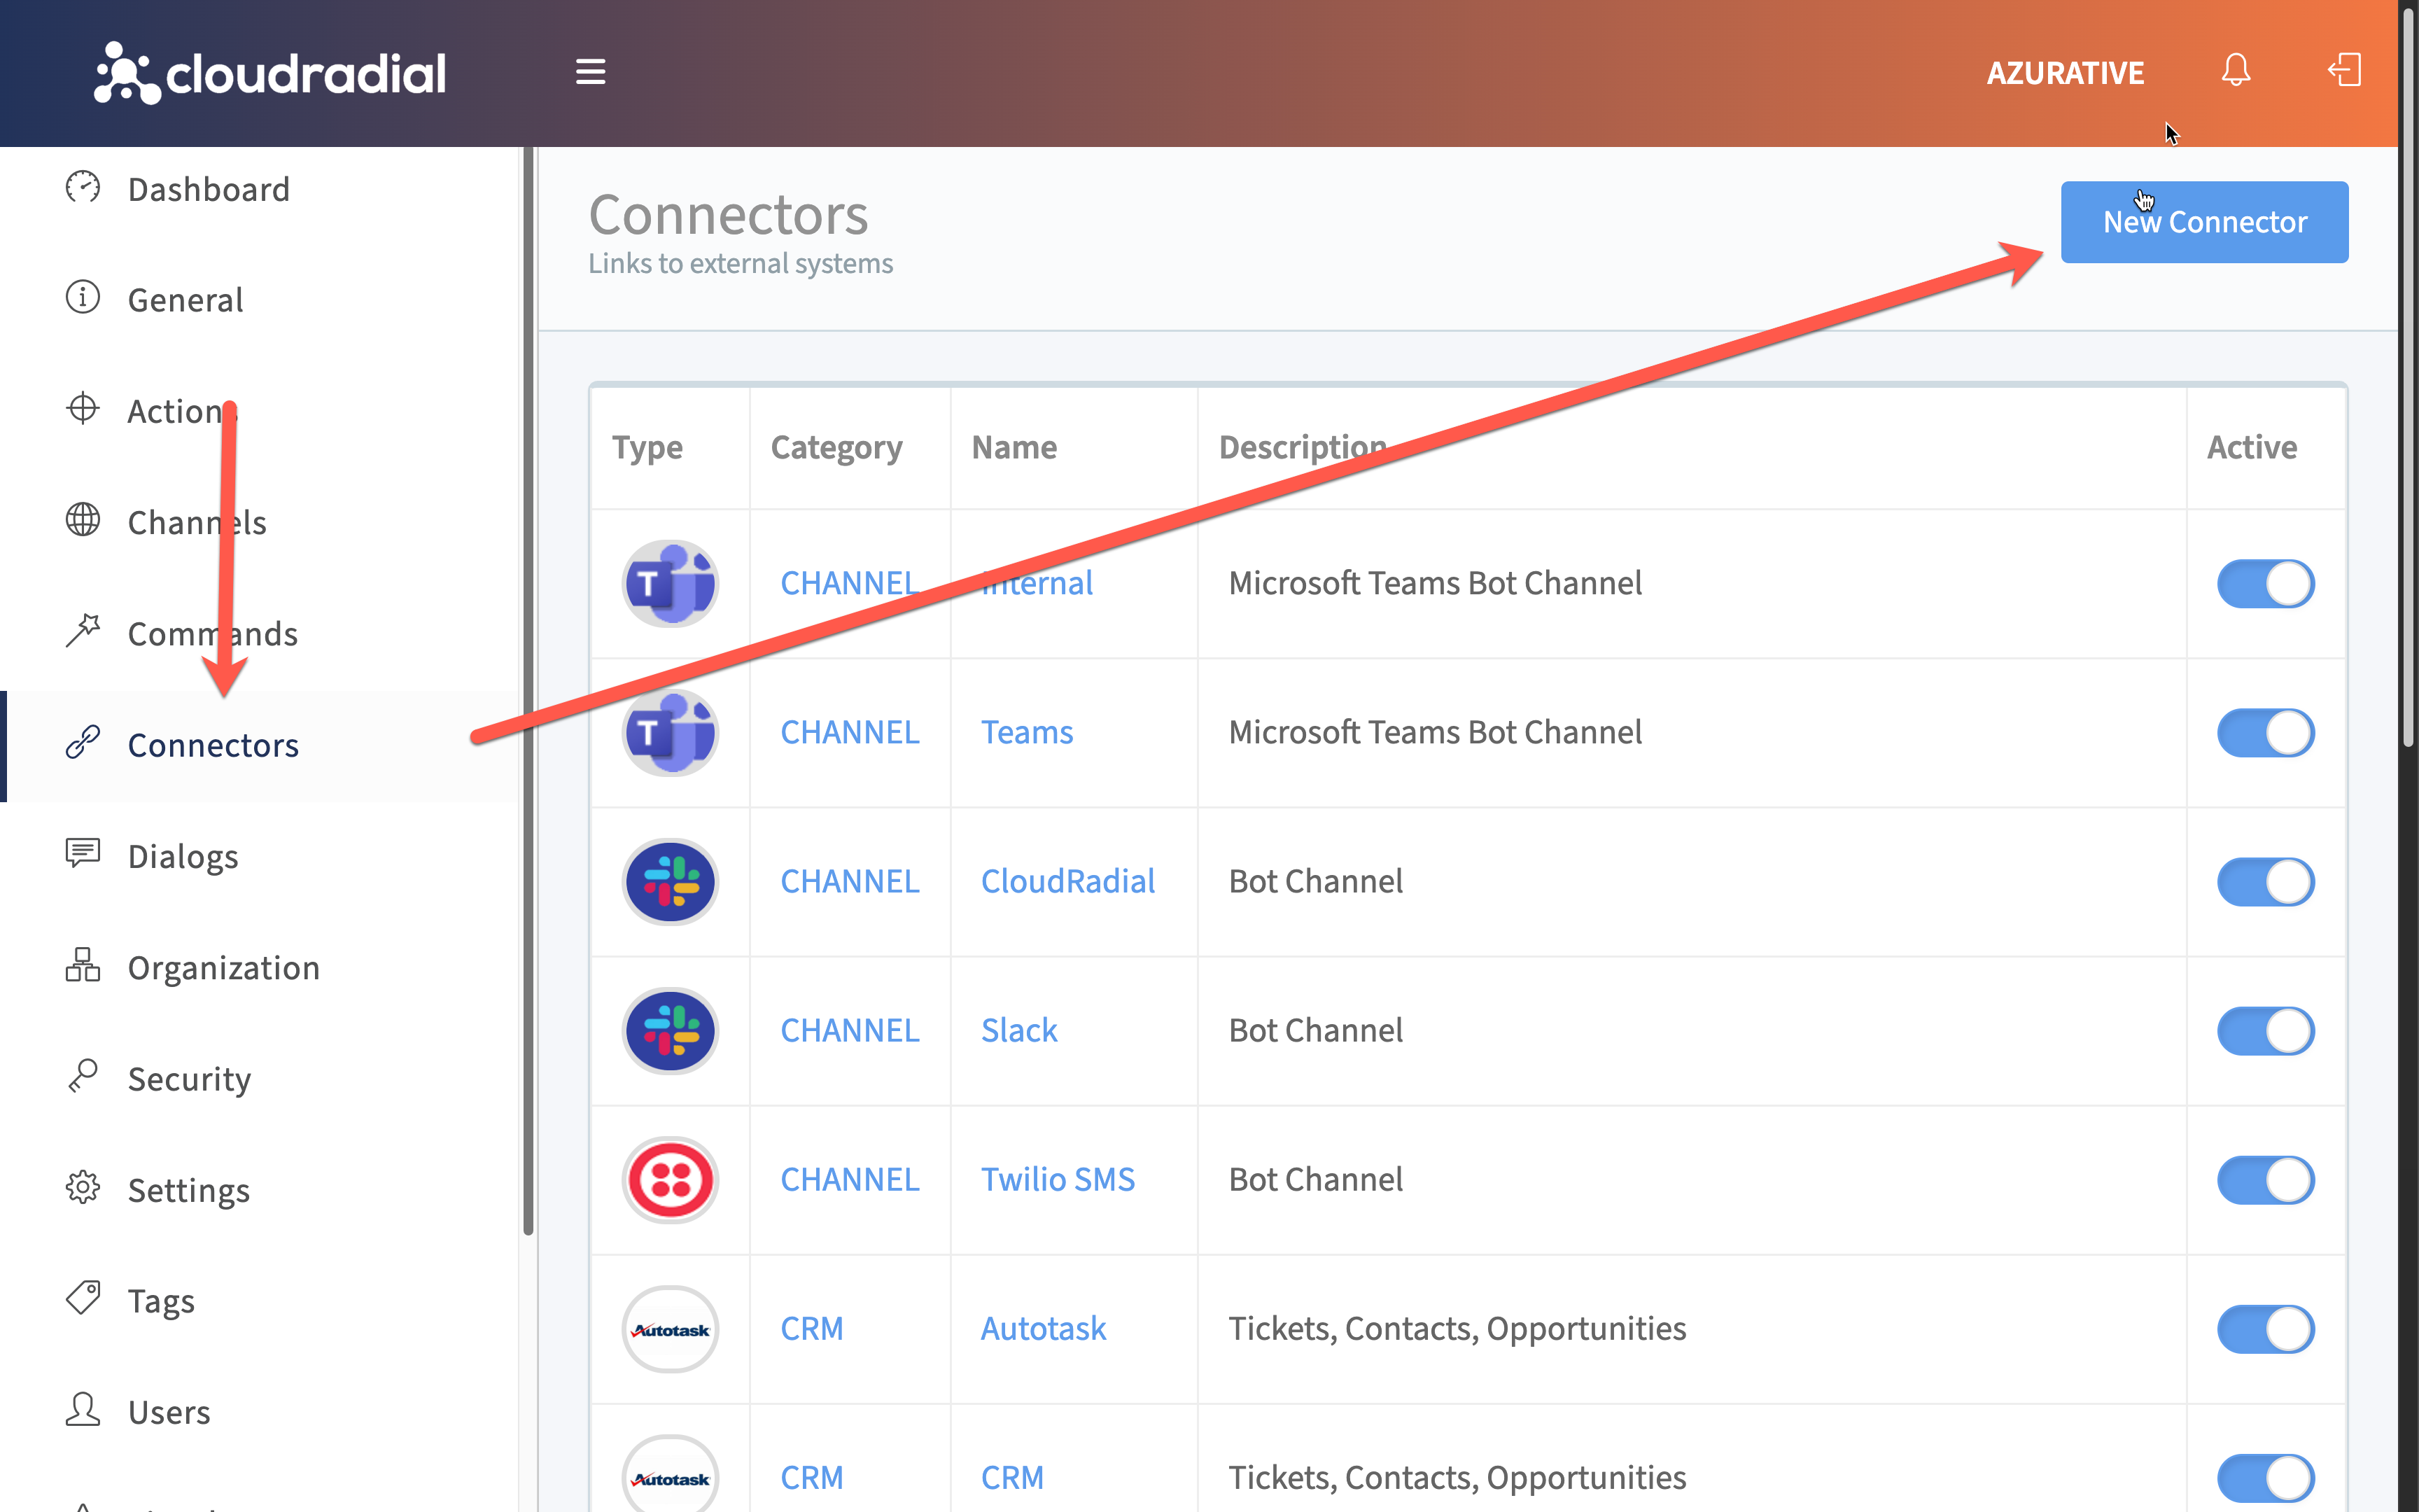Click the Commands magic wand icon
2419x1512 pixels.
[83, 631]
